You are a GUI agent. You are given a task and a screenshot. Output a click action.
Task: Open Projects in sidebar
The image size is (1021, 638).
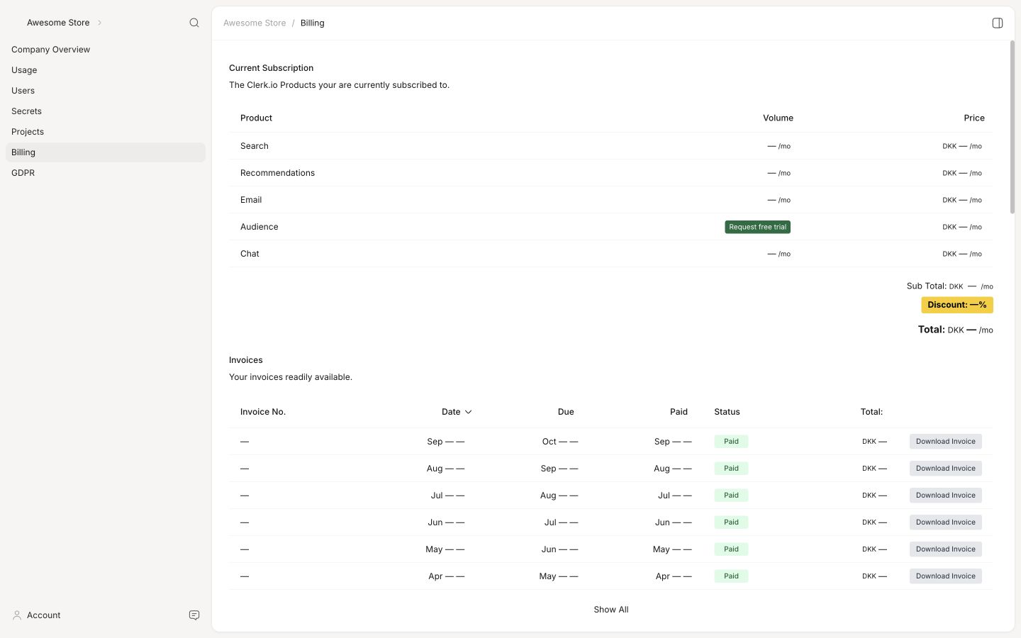pyautogui.click(x=106, y=132)
